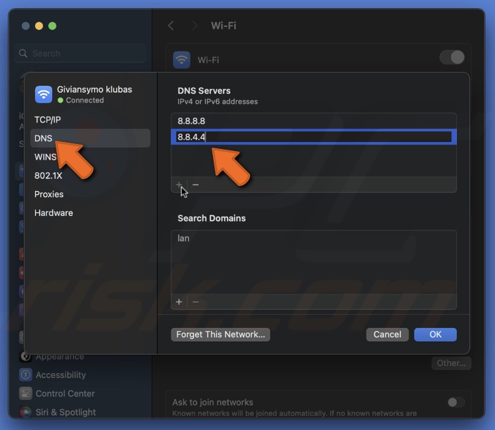Click the Wi-Fi network icon for Giviansymo klubas
The image size is (495, 430).
[44, 95]
